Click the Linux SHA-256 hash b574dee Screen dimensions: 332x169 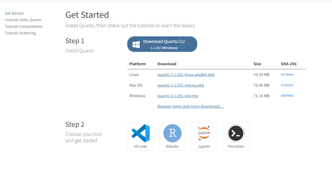[x=287, y=75]
